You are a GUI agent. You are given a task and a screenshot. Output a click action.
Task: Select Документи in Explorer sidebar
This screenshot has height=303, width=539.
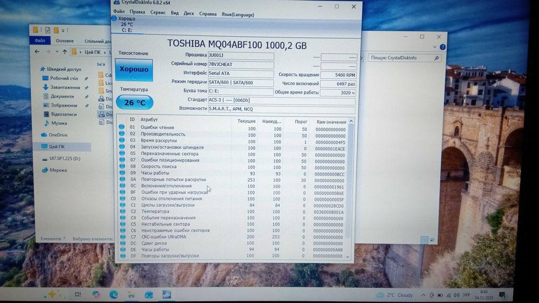[59, 96]
